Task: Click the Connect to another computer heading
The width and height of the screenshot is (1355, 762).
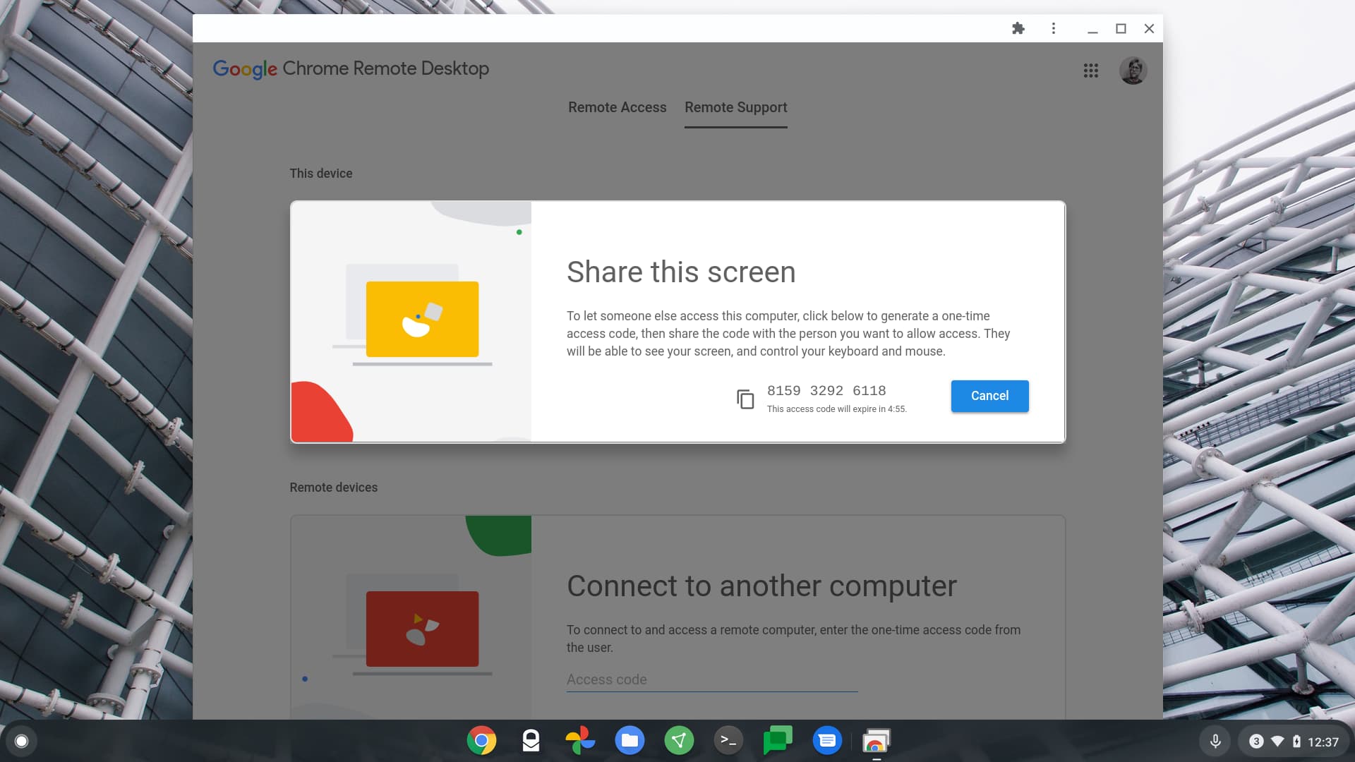Action: click(x=761, y=586)
